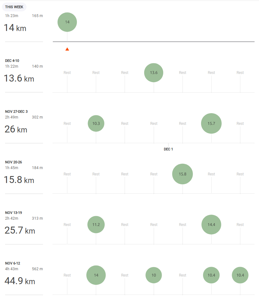Open the 14 km activity bubble in Nov 6-12
This screenshot has height=299, width=259.
(96, 275)
